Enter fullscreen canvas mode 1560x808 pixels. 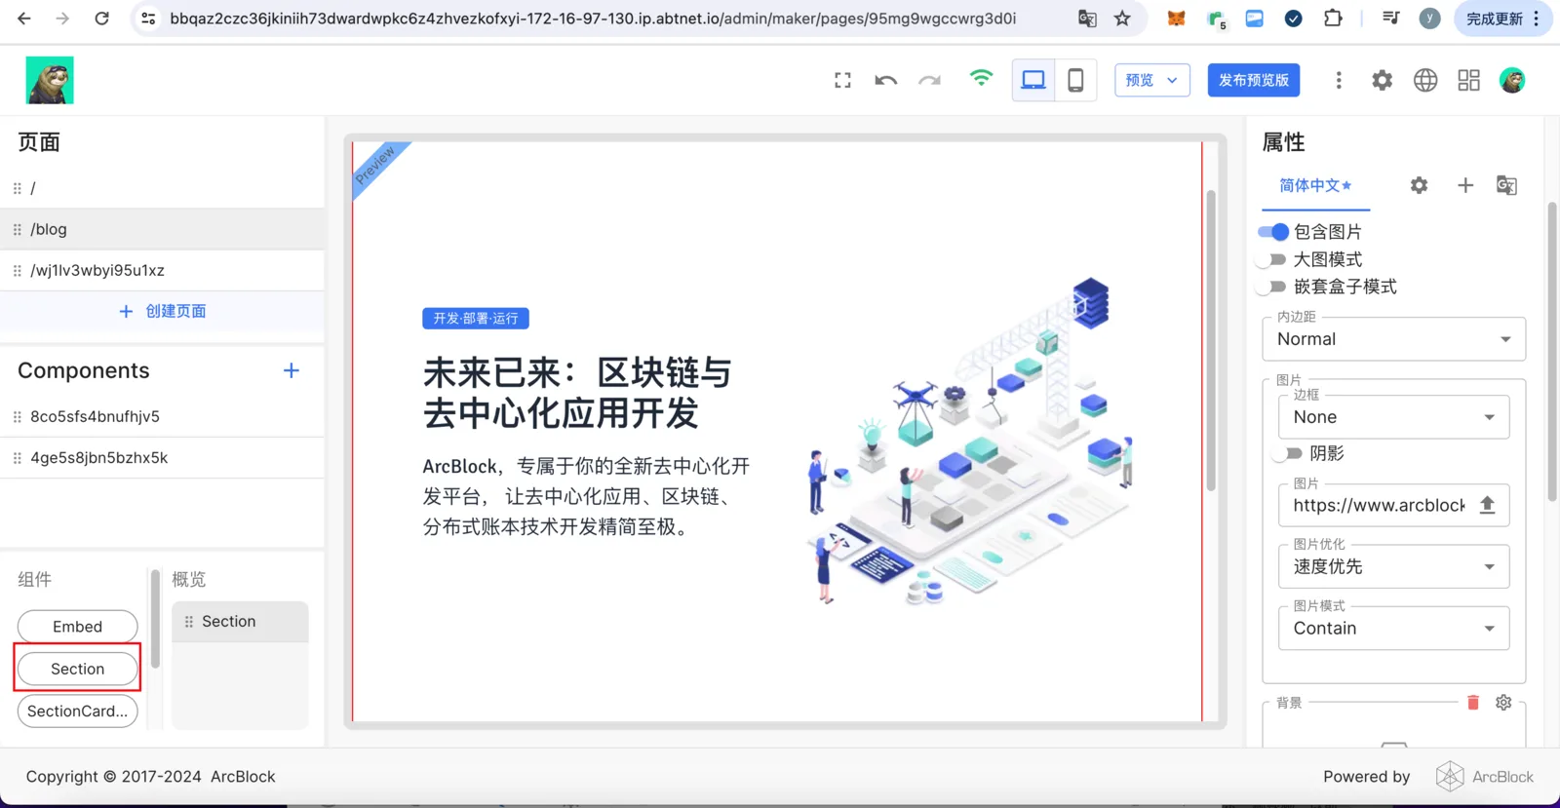click(x=842, y=81)
